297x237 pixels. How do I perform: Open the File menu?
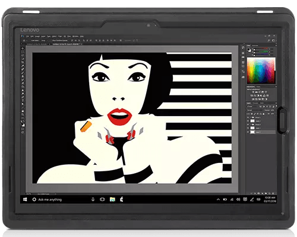(27, 36)
